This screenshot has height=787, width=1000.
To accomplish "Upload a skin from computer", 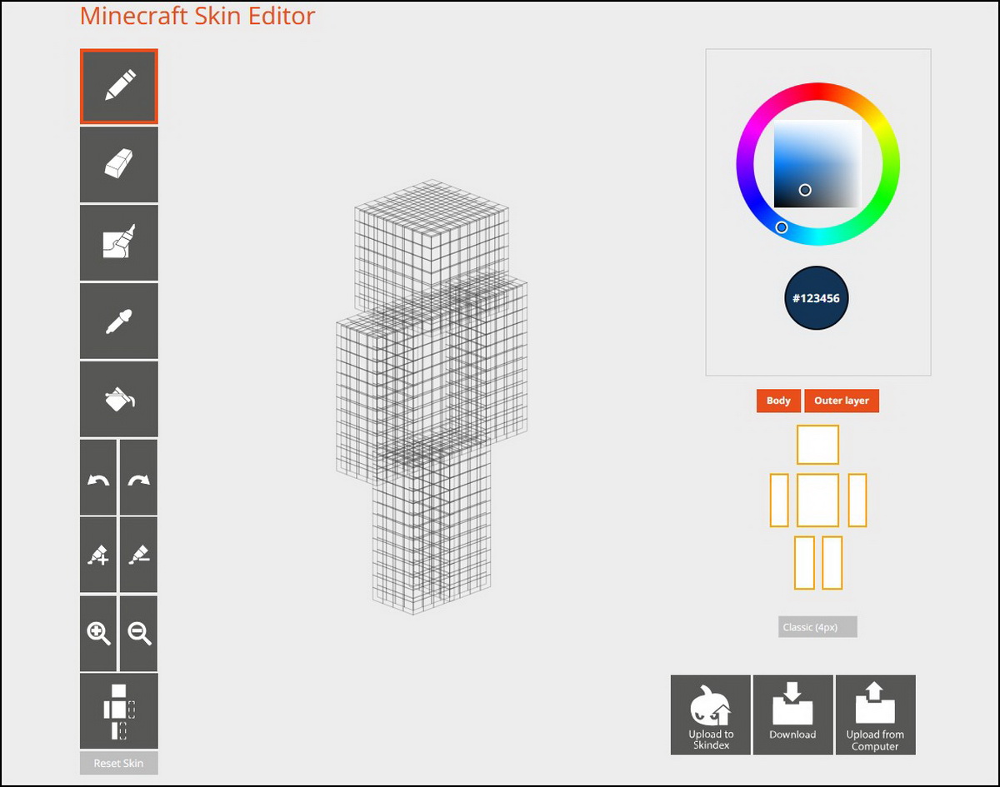I will click(875, 715).
